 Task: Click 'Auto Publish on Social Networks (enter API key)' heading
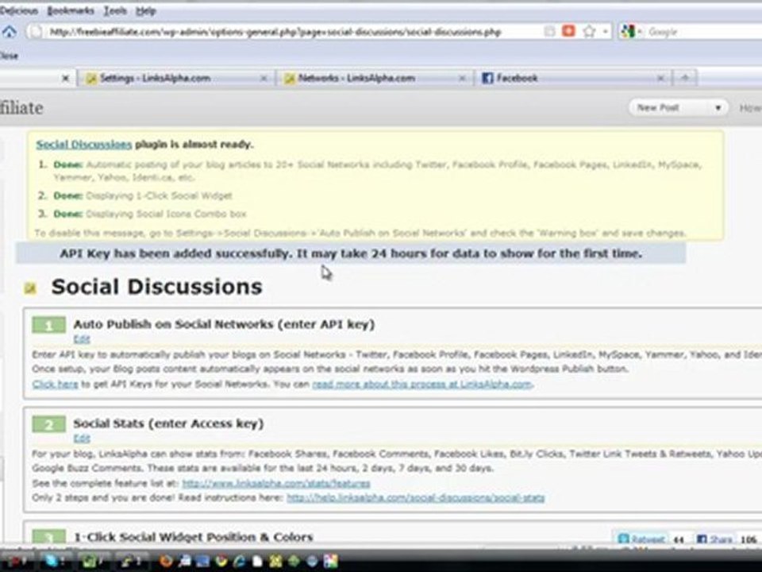pos(224,324)
